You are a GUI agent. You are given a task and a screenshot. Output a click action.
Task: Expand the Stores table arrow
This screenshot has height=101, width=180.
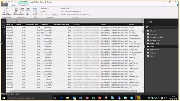click(x=146, y=56)
